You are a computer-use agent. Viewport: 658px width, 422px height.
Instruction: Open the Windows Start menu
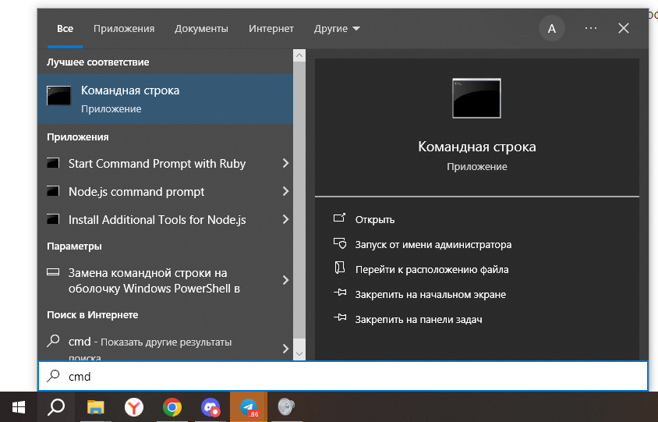click(x=19, y=407)
